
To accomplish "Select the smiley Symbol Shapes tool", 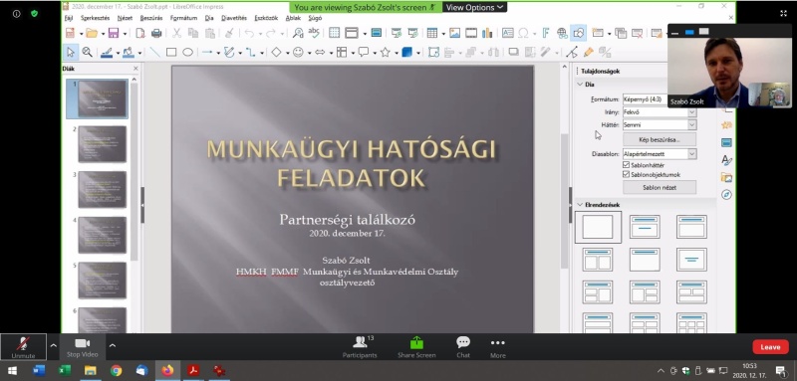I will point(298,52).
